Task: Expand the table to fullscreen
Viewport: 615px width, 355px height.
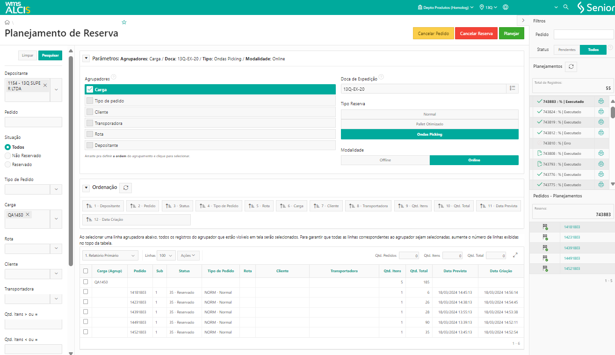Action: coord(515,255)
